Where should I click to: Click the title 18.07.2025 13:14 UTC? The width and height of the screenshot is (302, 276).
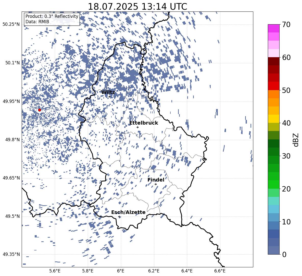pos(137,7)
